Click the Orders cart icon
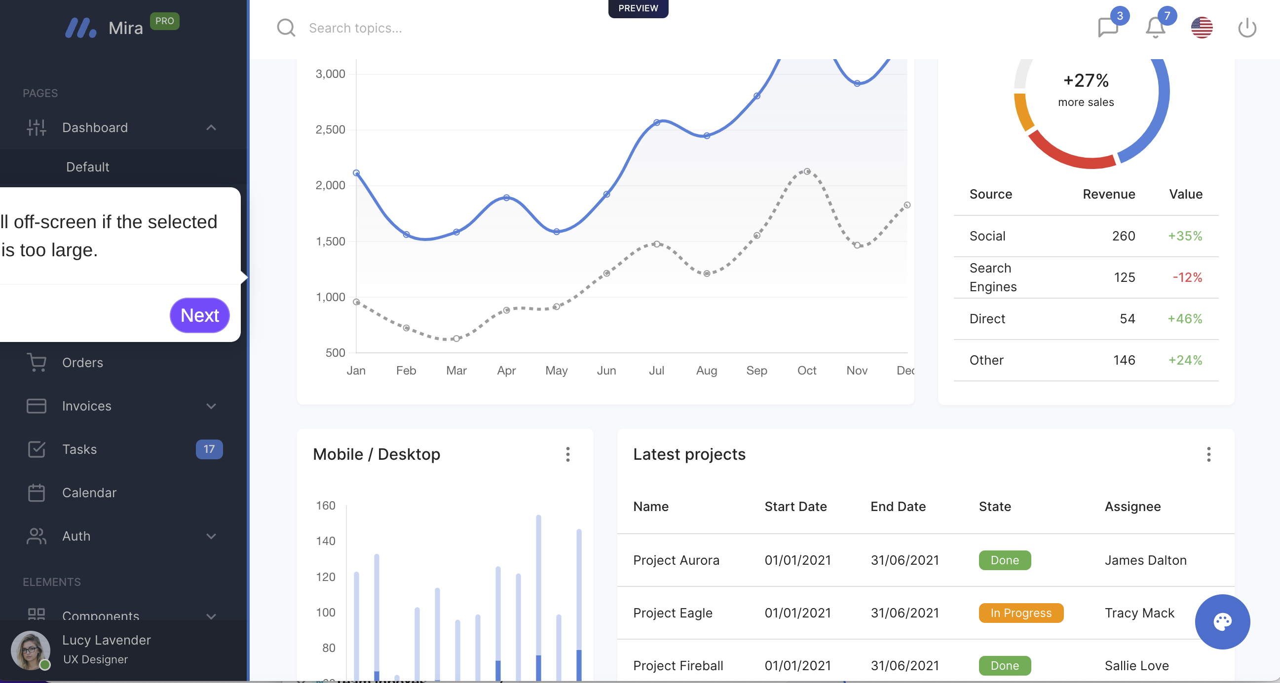This screenshot has width=1280, height=683. pos(37,362)
